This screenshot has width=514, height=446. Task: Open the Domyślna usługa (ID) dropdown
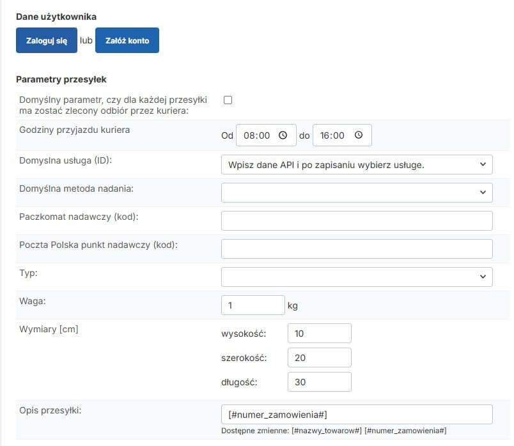click(x=356, y=164)
